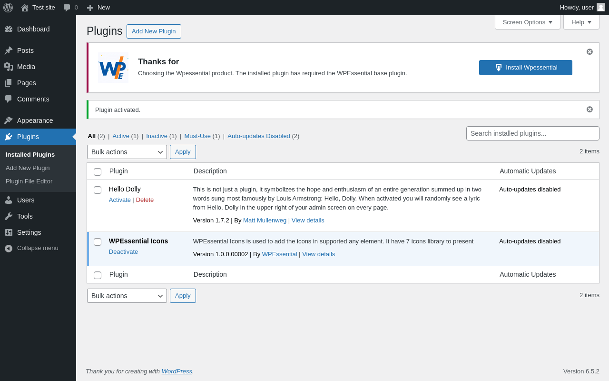
Task: Activate the Hello Dolly plugin
Action: coord(120,200)
